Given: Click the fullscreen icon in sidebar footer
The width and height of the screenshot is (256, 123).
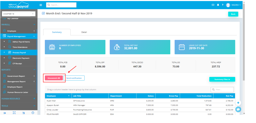Looking at the screenshot, I should pyautogui.click(x=14, y=113).
